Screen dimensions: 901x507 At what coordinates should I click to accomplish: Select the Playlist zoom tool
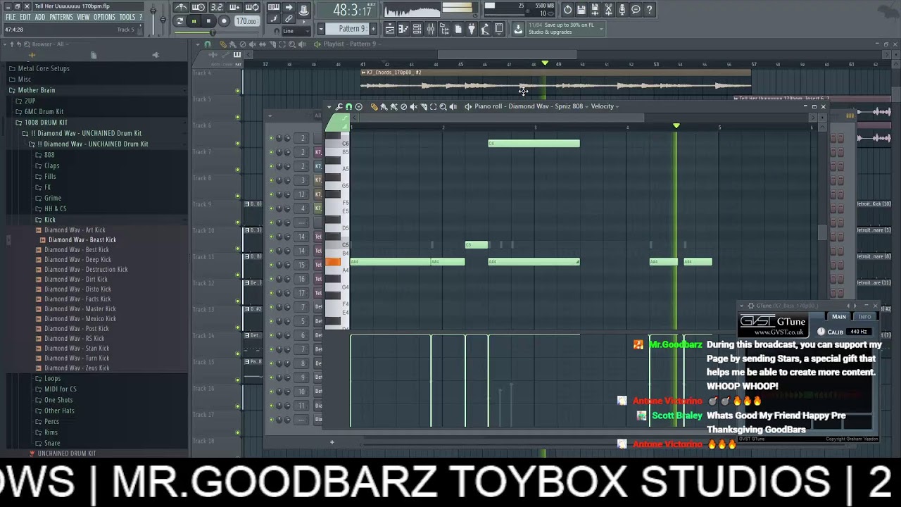[292, 44]
